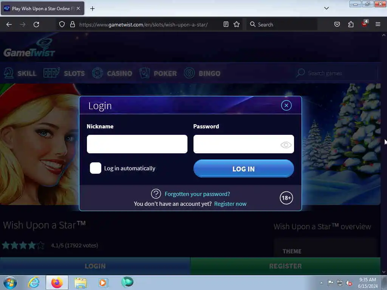Open the SLOTS games menu
Image resolution: width=387 pixels, height=290 pixels.
[x=64, y=73]
